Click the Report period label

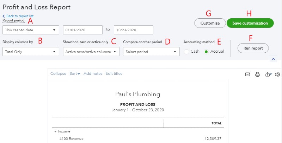tap(13, 20)
